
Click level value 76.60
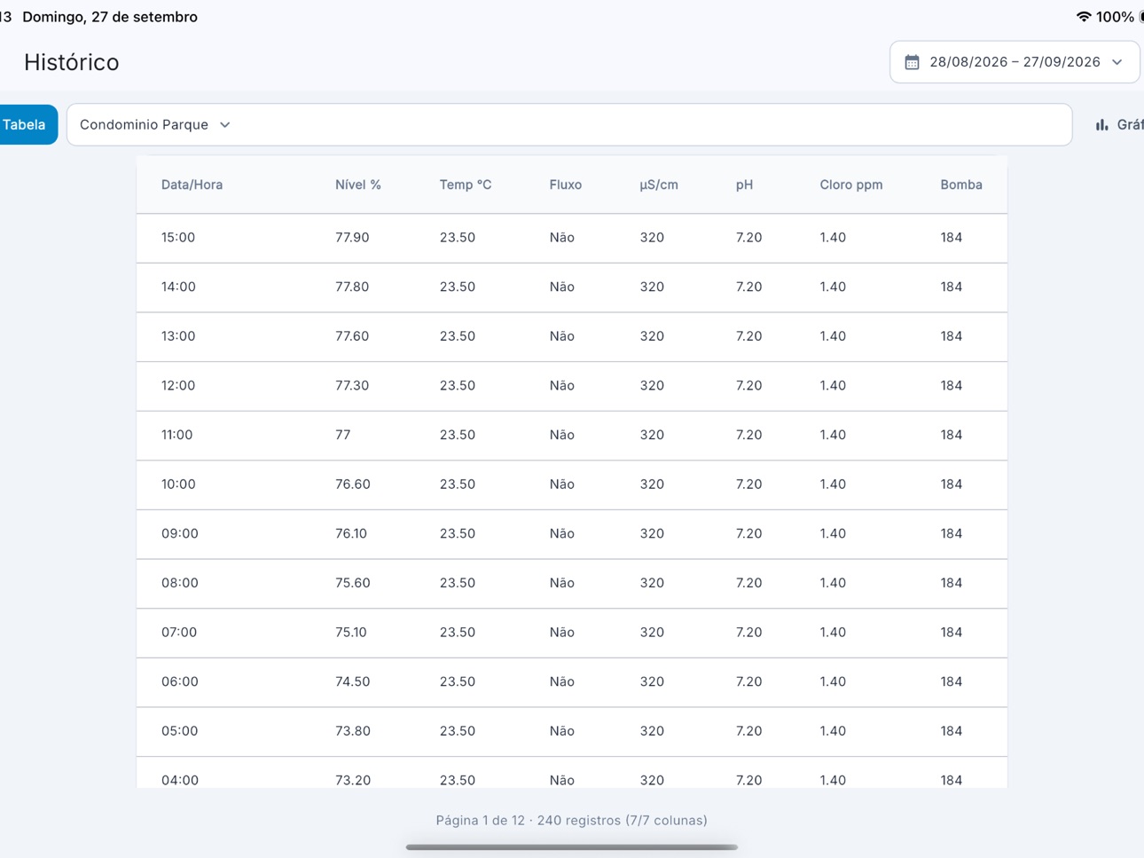(353, 484)
